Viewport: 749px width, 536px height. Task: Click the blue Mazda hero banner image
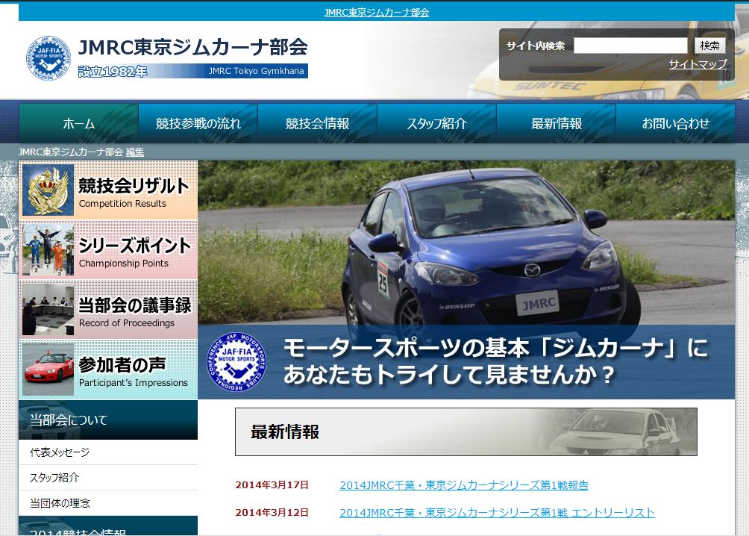pos(466,280)
